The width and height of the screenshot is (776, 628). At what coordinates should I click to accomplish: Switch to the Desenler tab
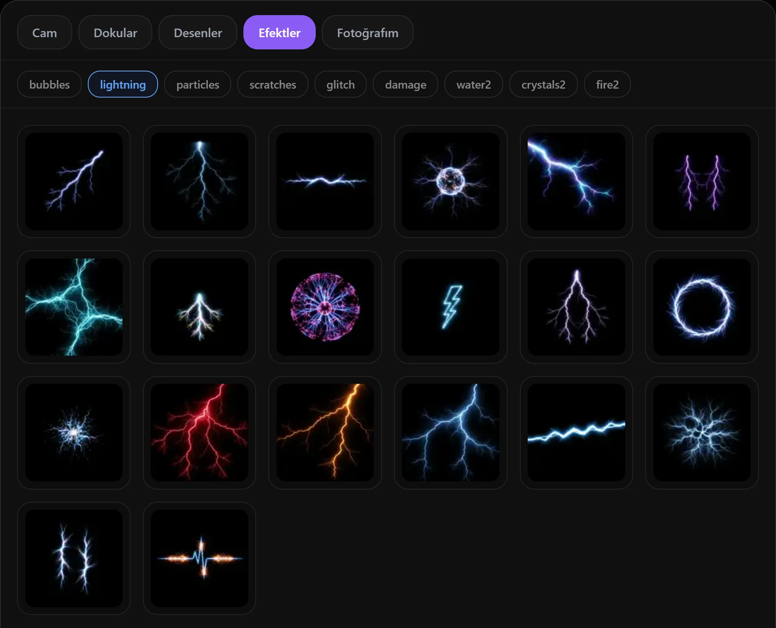coord(198,32)
